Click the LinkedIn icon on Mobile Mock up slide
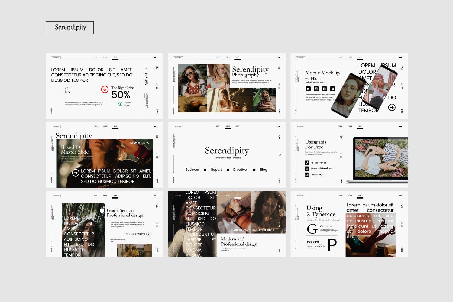Screen dimensions: 453x302 pos(332,89)
